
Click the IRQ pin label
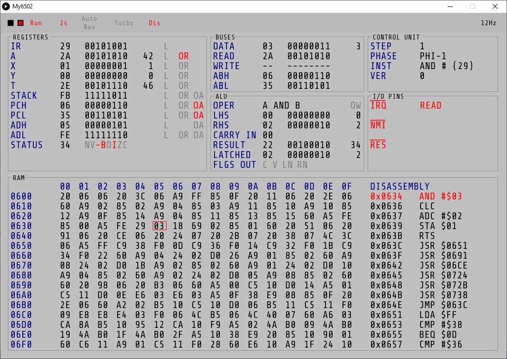click(x=378, y=105)
